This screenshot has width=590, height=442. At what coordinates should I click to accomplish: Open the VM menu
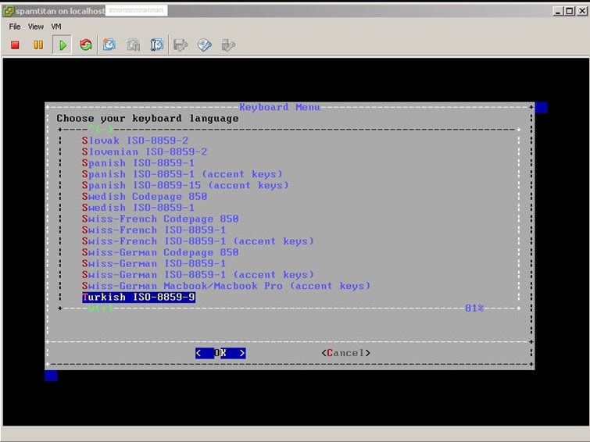tap(56, 27)
